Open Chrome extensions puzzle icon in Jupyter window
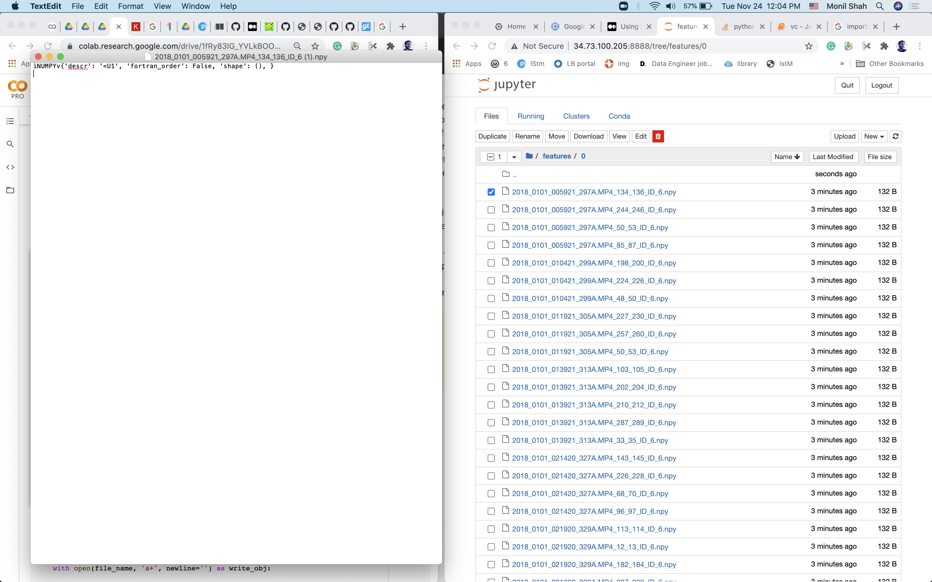 point(884,46)
